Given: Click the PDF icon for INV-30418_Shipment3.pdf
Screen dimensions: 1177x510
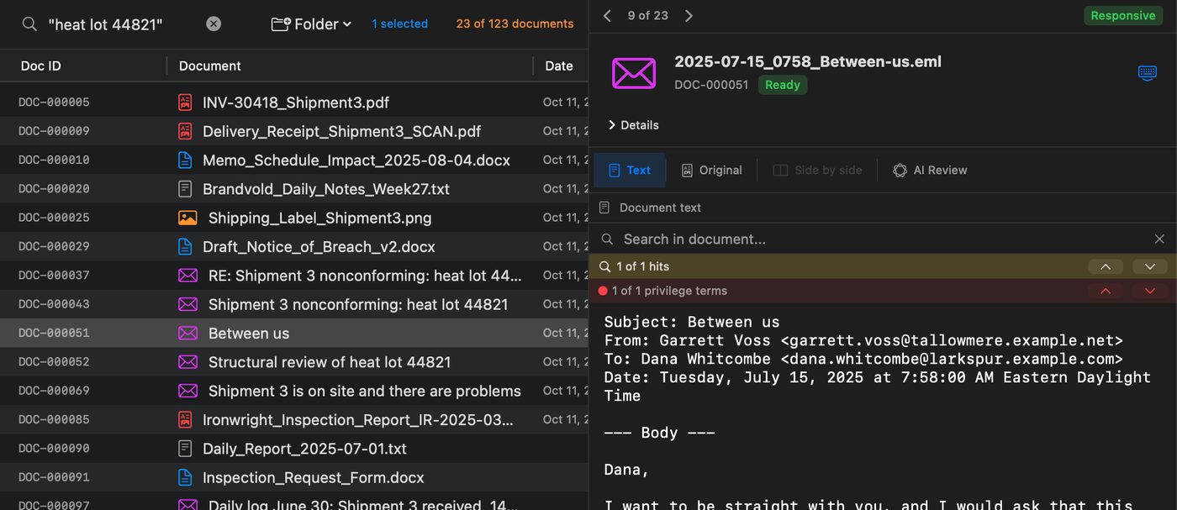Looking at the screenshot, I should tap(185, 103).
